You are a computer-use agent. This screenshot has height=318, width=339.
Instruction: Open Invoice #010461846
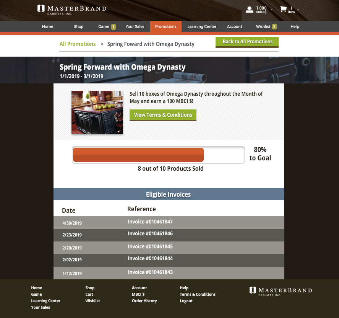point(150,233)
